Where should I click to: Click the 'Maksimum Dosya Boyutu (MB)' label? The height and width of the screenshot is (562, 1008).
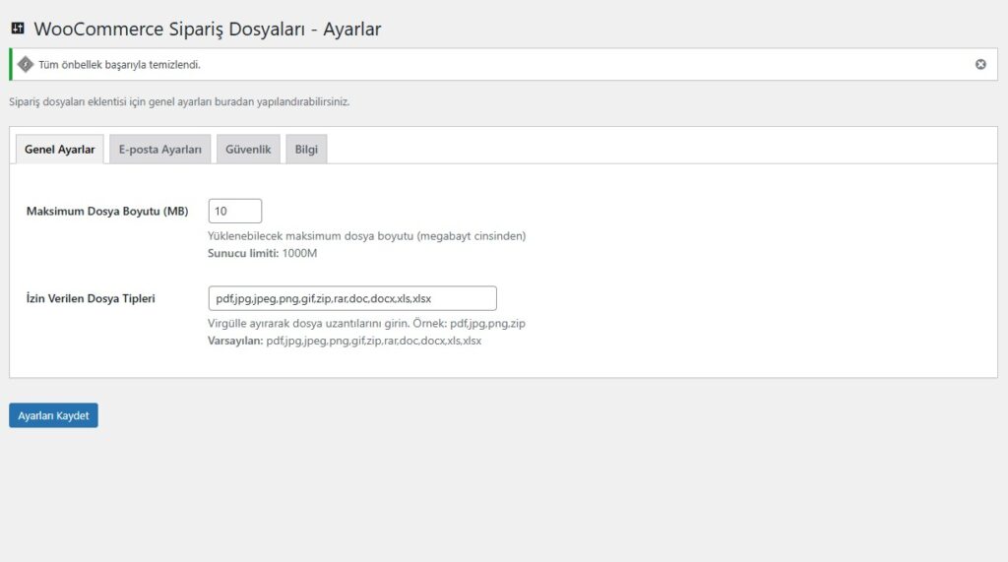[x=107, y=211]
